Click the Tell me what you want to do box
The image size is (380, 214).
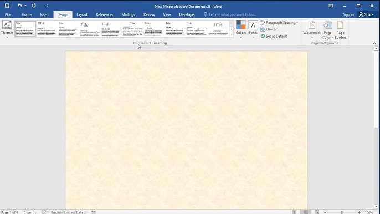pyautogui.click(x=230, y=14)
